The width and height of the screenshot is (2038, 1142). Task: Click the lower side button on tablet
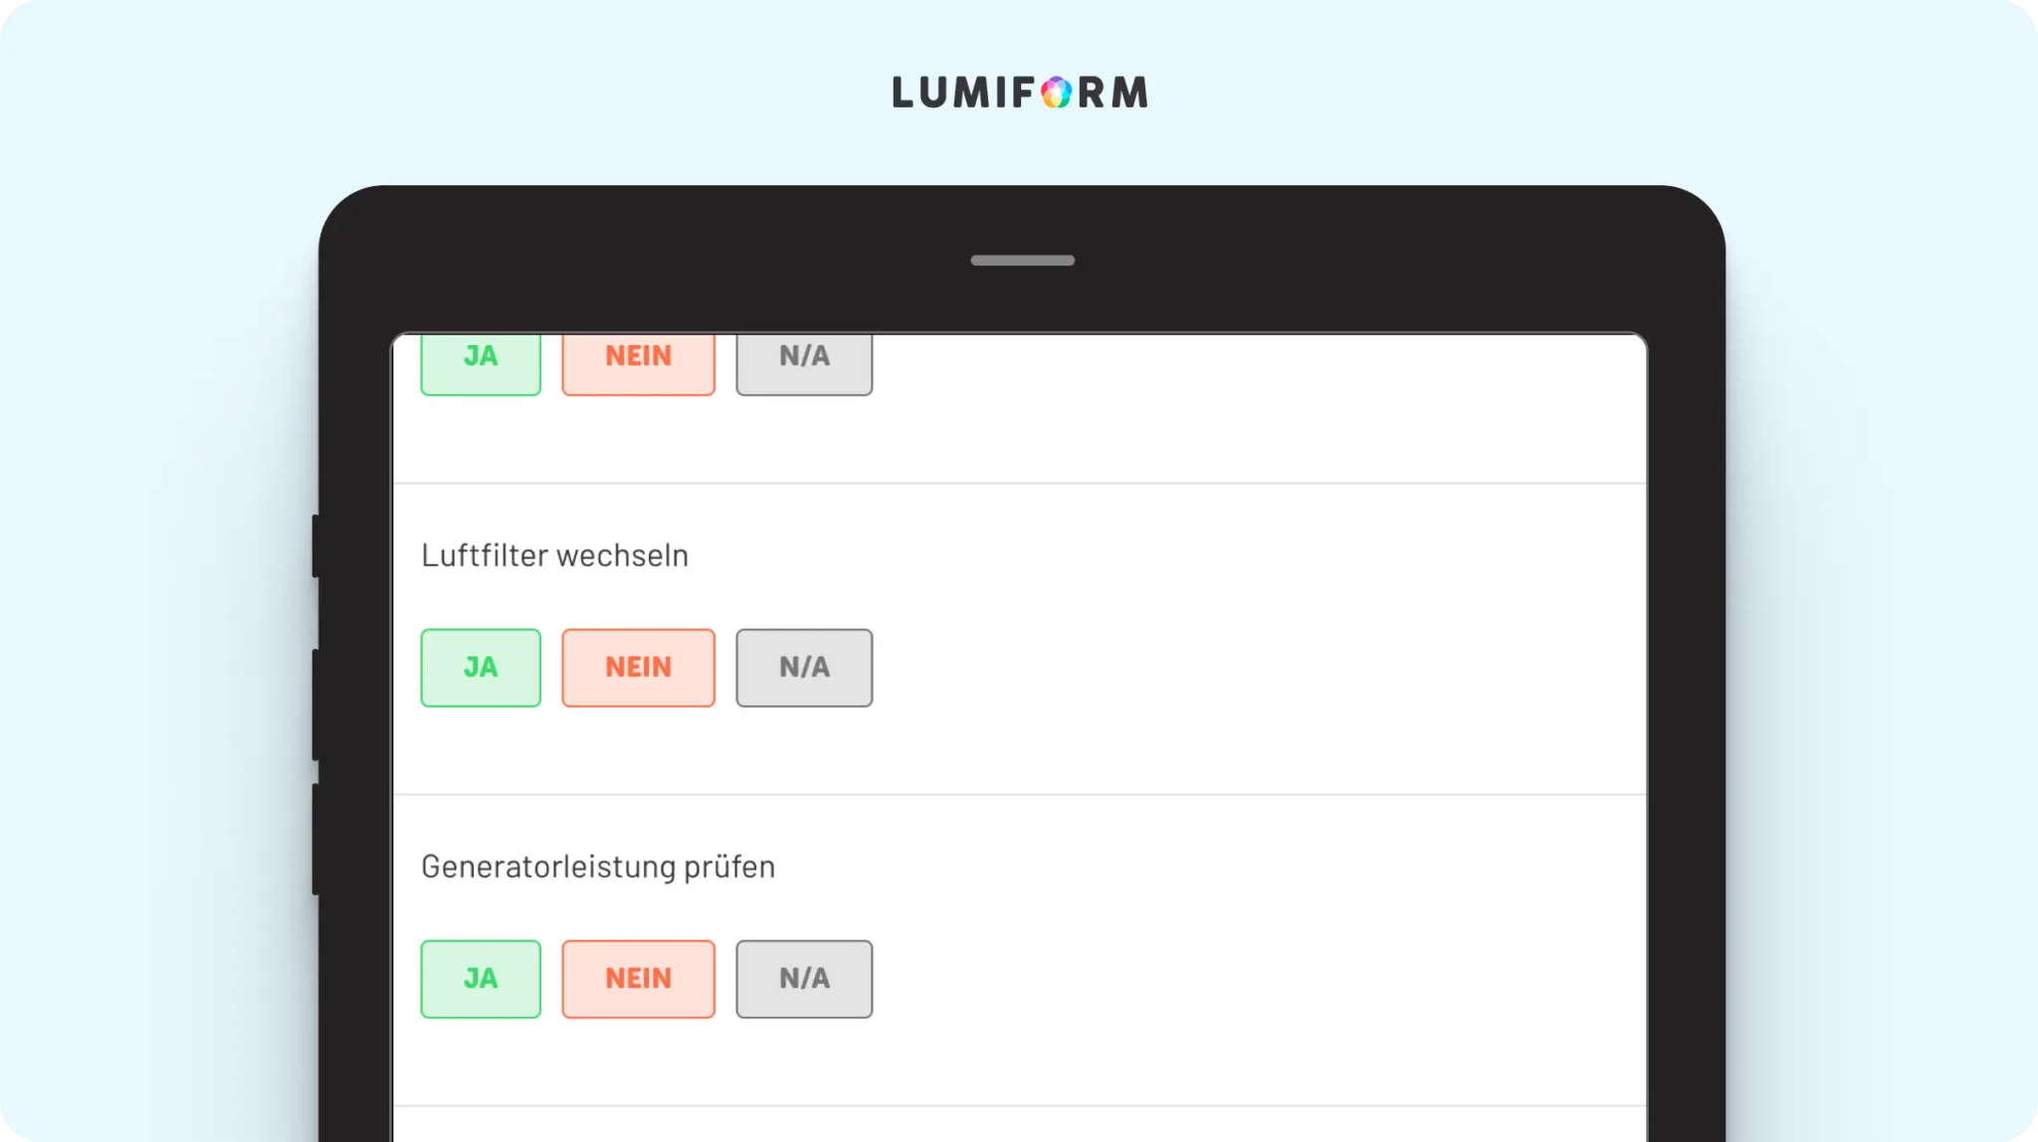pyautogui.click(x=315, y=840)
